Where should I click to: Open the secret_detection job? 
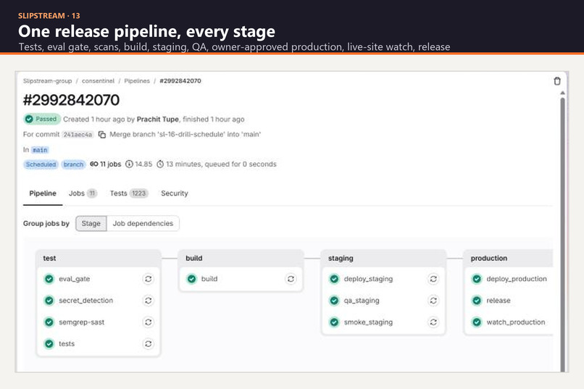click(85, 301)
